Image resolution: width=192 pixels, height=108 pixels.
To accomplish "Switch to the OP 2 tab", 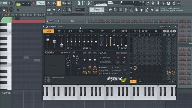I will (70, 31).
